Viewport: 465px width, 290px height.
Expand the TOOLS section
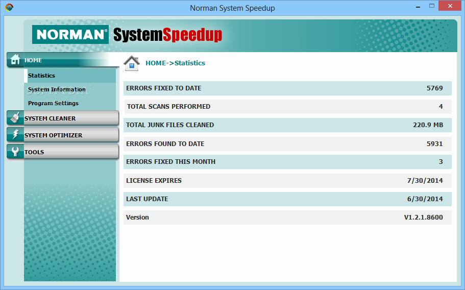[63, 152]
